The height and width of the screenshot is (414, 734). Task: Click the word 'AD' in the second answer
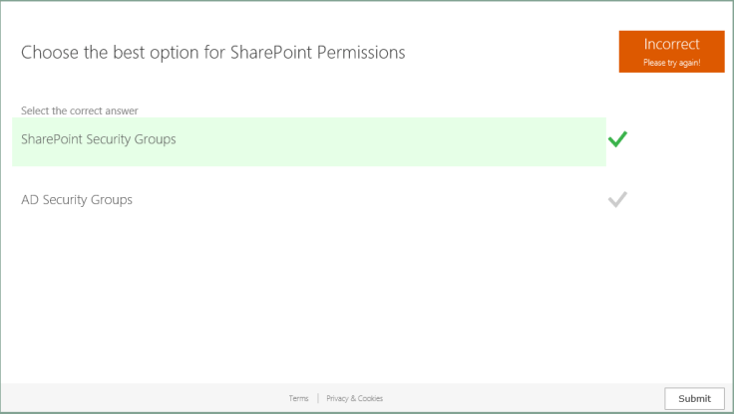point(30,200)
